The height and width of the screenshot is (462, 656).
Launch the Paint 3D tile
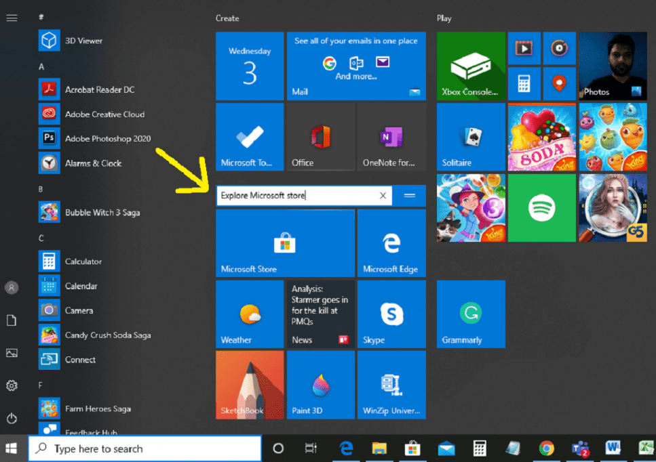tap(320, 385)
